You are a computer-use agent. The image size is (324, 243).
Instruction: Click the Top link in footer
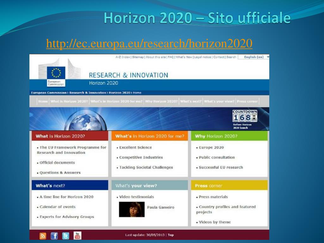pos(171,235)
